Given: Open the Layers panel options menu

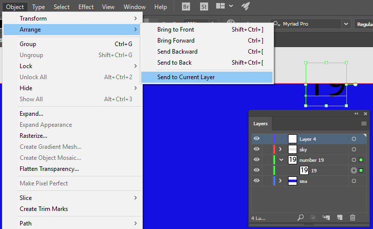Looking at the screenshot, I should (x=364, y=123).
